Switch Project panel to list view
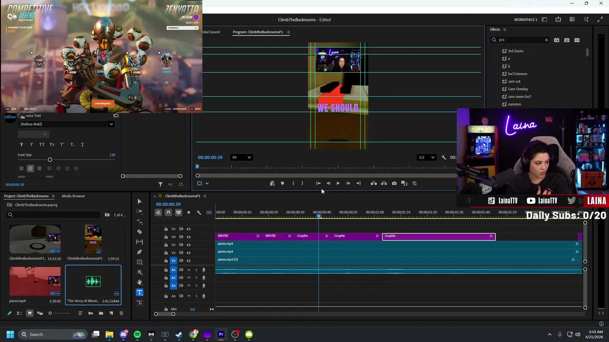This screenshot has width=609, height=342. point(20,313)
